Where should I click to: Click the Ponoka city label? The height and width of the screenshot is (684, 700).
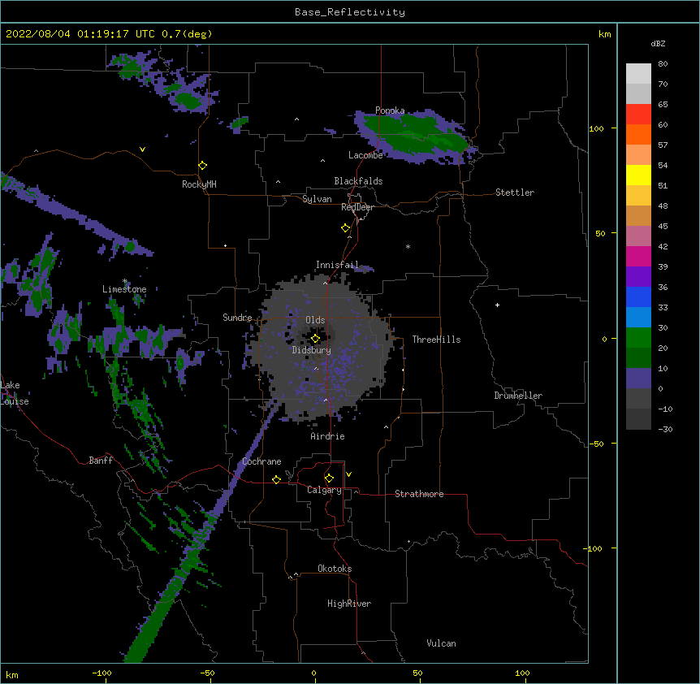(x=390, y=110)
